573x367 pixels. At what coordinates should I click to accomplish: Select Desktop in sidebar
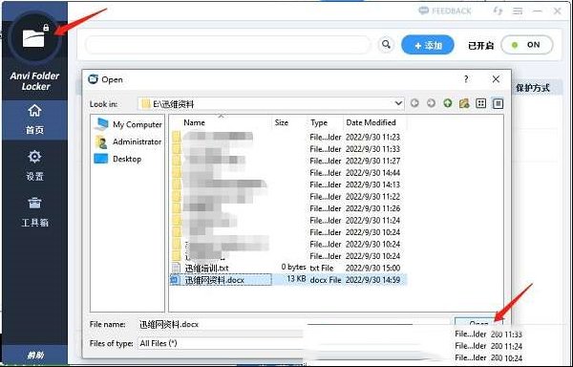(118, 159)
